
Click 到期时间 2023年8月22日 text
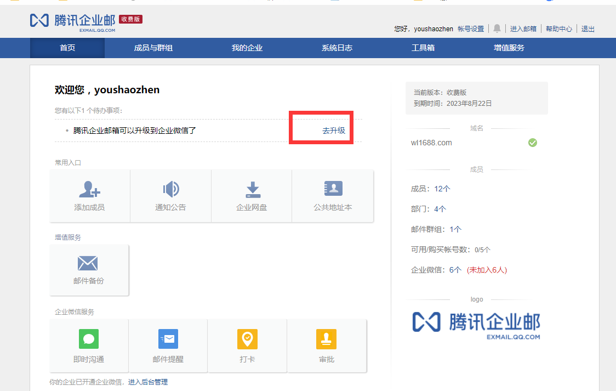(453, 103)
